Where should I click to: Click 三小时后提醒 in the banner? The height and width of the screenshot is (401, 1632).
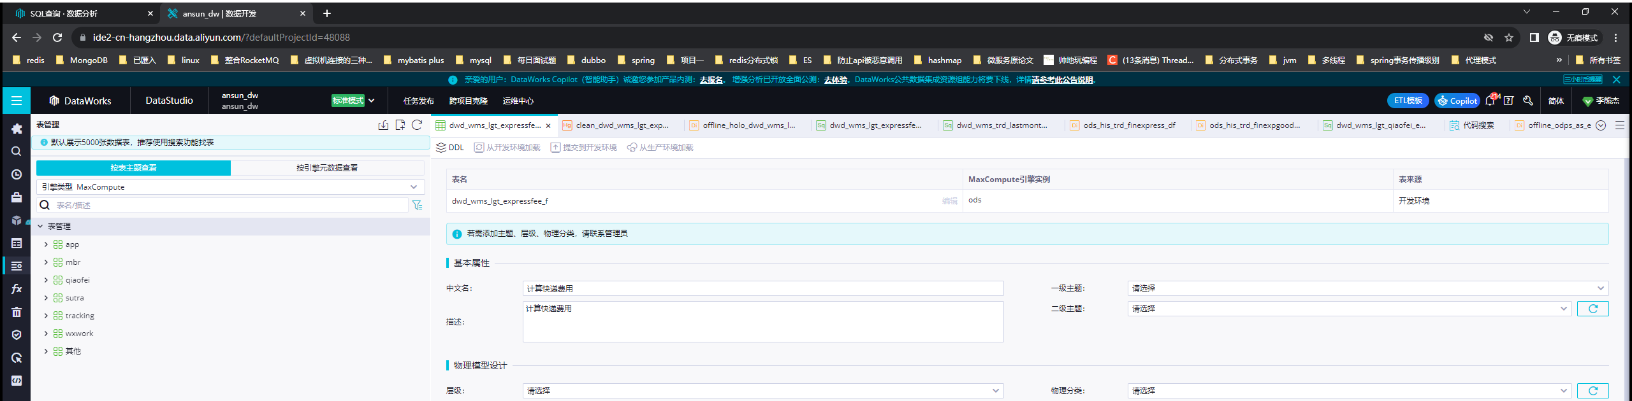(1583, 80)
